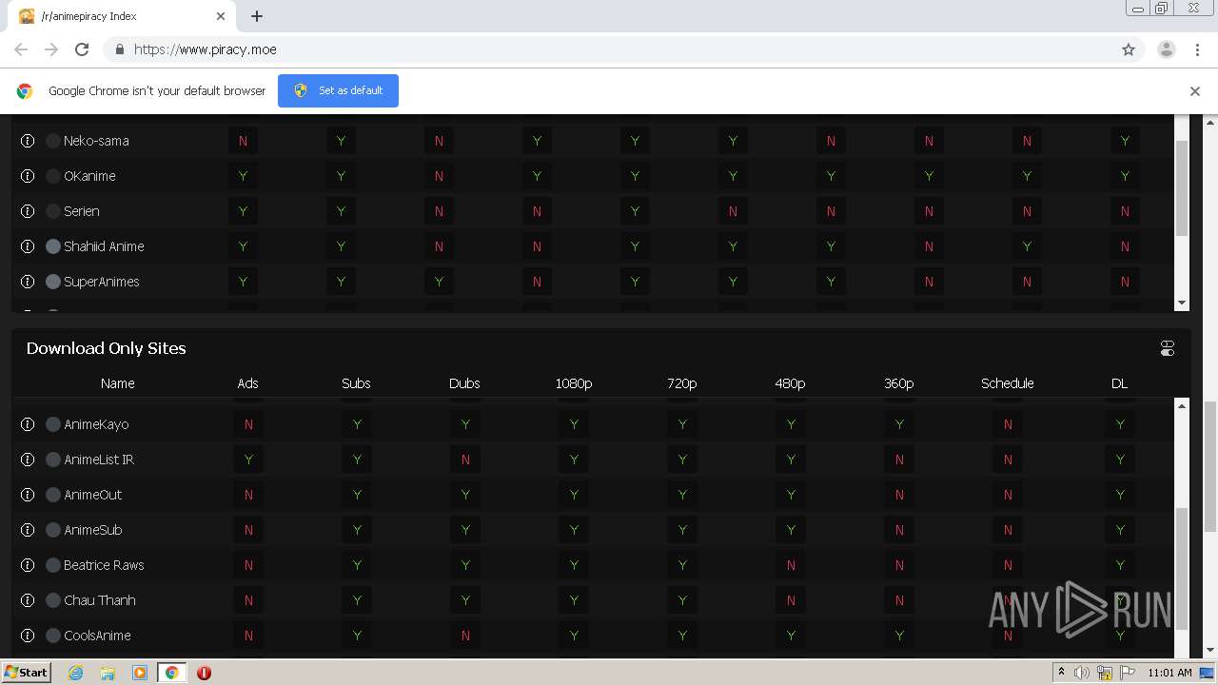Click the address bar URL field
The image size is (1218, 685).
point(609,49)
